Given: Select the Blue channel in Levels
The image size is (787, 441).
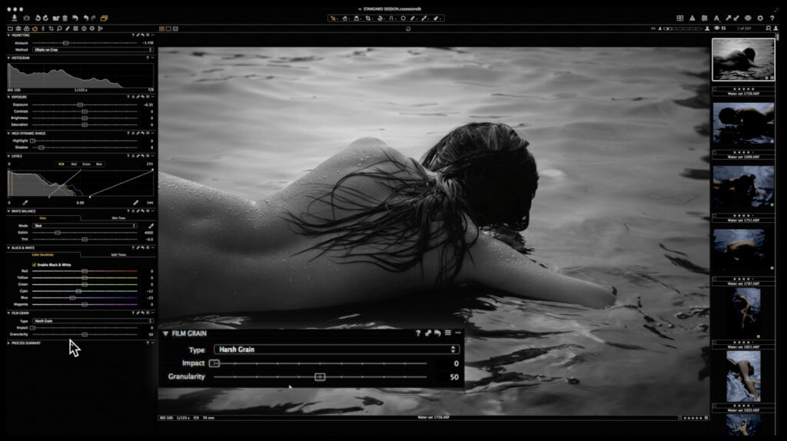Looking at the screenshot, I should click(99, 164).
